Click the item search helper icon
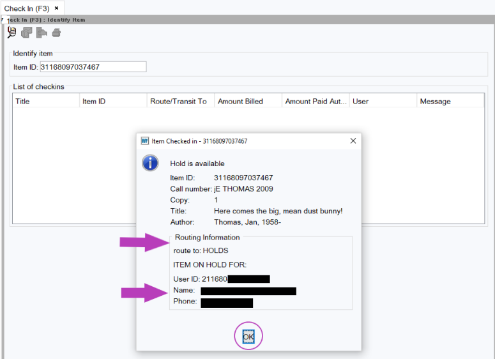This screenshot has width=495, height=359. tap(11, 33)
